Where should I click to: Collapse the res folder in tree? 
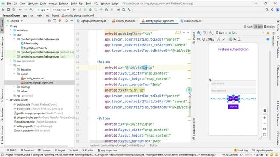(10, 65)
